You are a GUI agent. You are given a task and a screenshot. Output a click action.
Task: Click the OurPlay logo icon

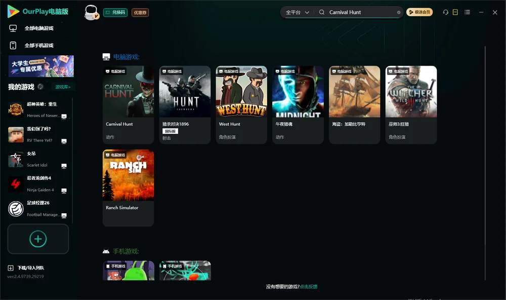click(x=13, y=11)
